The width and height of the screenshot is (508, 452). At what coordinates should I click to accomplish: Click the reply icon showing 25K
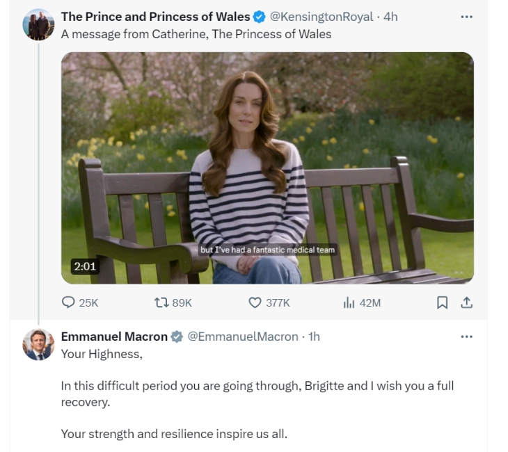[x=69, y=302]
